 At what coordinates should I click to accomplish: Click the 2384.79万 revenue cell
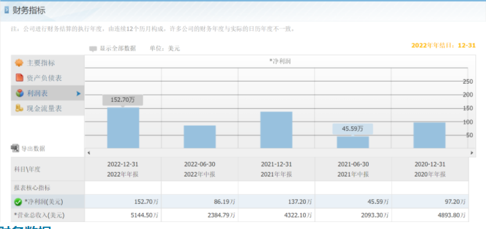point(200,215)
